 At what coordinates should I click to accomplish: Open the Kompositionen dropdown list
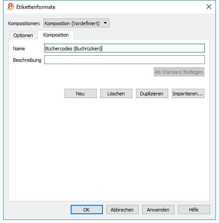click(76, 23)
